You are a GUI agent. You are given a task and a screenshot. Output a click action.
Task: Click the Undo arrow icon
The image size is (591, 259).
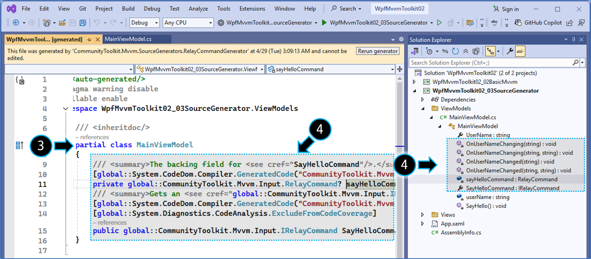click(x=97, y=23)
